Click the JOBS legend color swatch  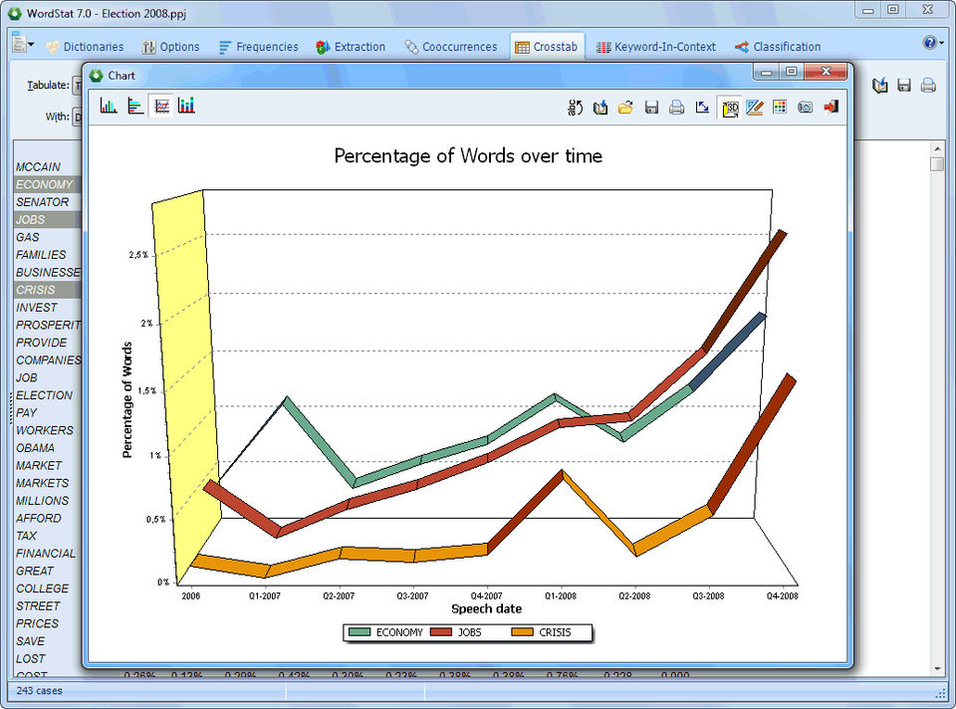441,632
